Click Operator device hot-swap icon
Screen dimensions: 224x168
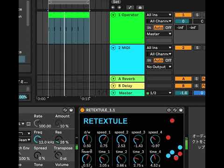click(65, 110)
